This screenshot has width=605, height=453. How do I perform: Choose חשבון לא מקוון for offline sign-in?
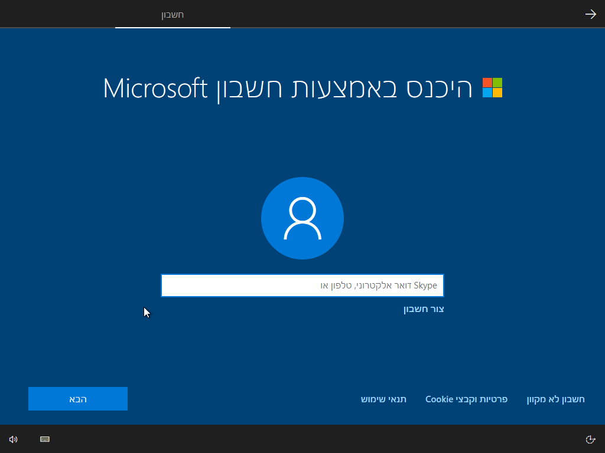tap(554, 399)
